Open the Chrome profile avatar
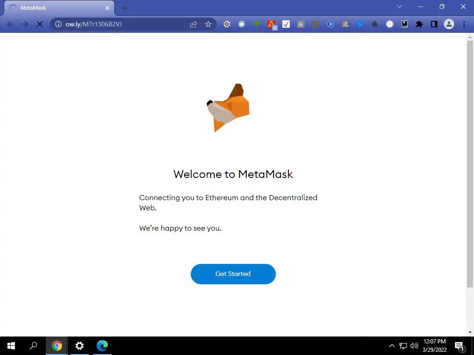 point(449,24)
